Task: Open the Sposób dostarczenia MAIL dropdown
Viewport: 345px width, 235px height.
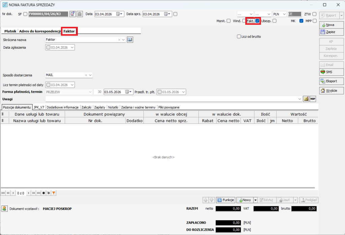Action: (x=90, y=75)
